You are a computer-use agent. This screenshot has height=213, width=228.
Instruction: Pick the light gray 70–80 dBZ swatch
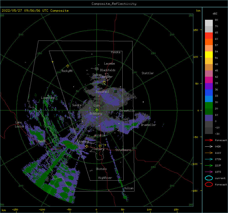209,23
